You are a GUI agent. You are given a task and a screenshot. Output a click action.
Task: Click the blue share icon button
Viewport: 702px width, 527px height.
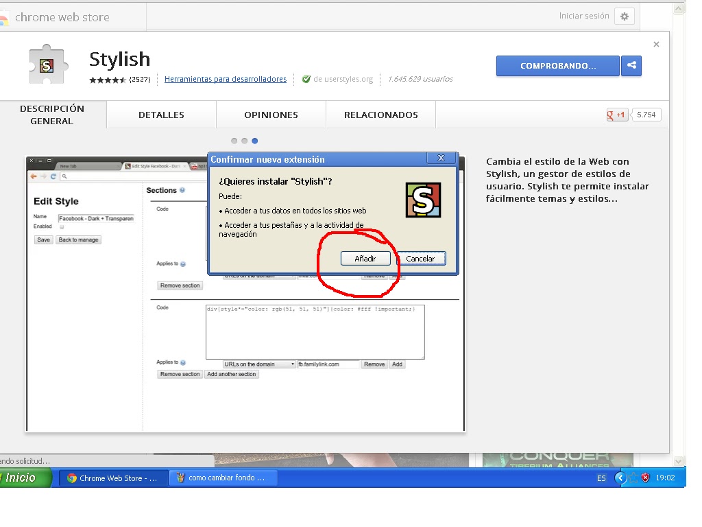[631, 65]
